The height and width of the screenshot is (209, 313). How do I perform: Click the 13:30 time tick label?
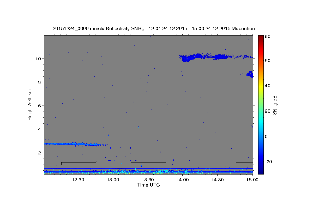tap(148, 180)
